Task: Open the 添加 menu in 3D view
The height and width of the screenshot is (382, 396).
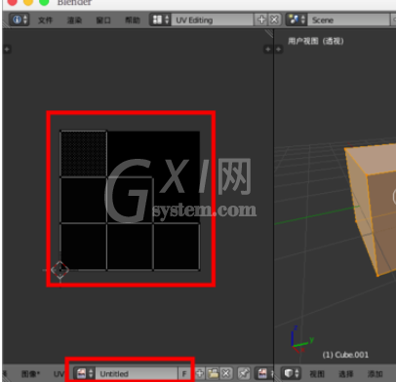Action: (376, 374)
